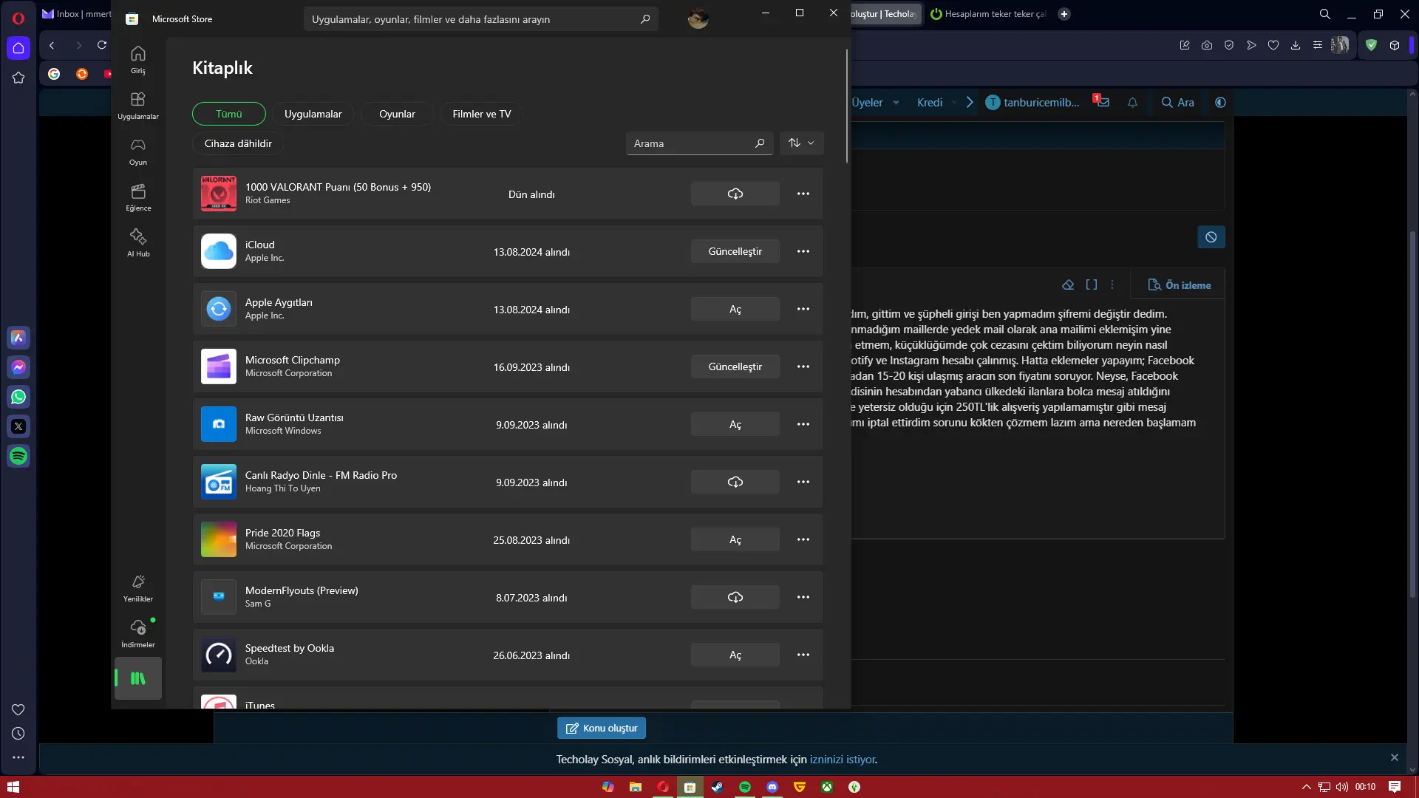Click the Microsoft Store profile avatar
The width and height of the screenshot is (1419, 798).
click(x=698, y=18)
